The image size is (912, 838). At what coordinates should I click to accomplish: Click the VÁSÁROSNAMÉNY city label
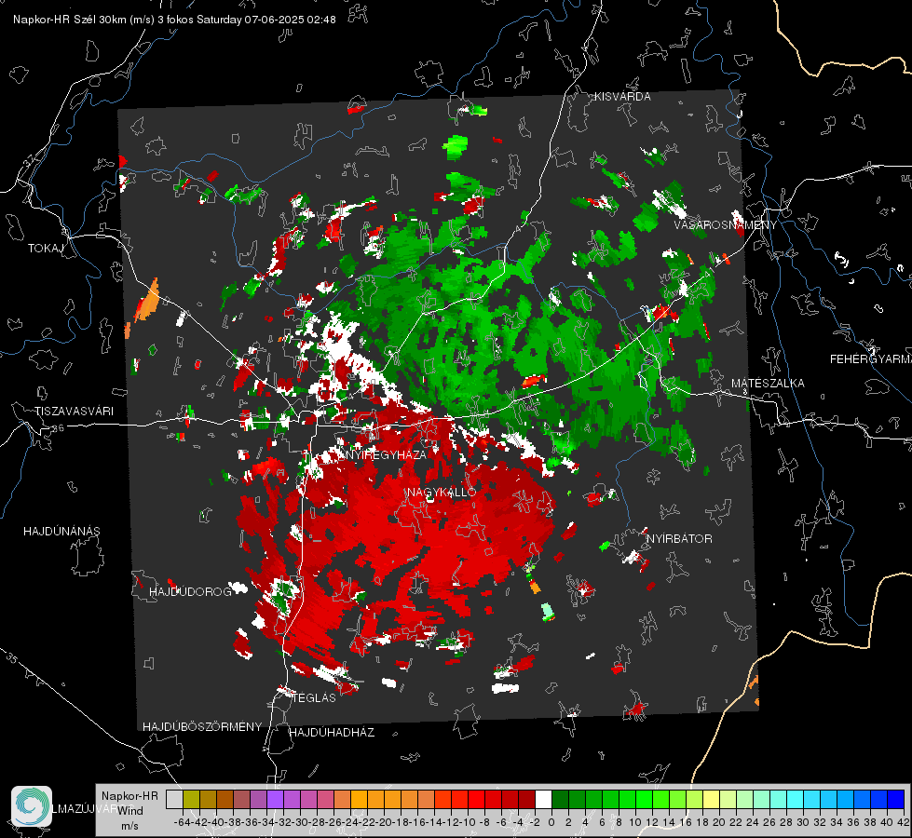[x=726, y=225]
